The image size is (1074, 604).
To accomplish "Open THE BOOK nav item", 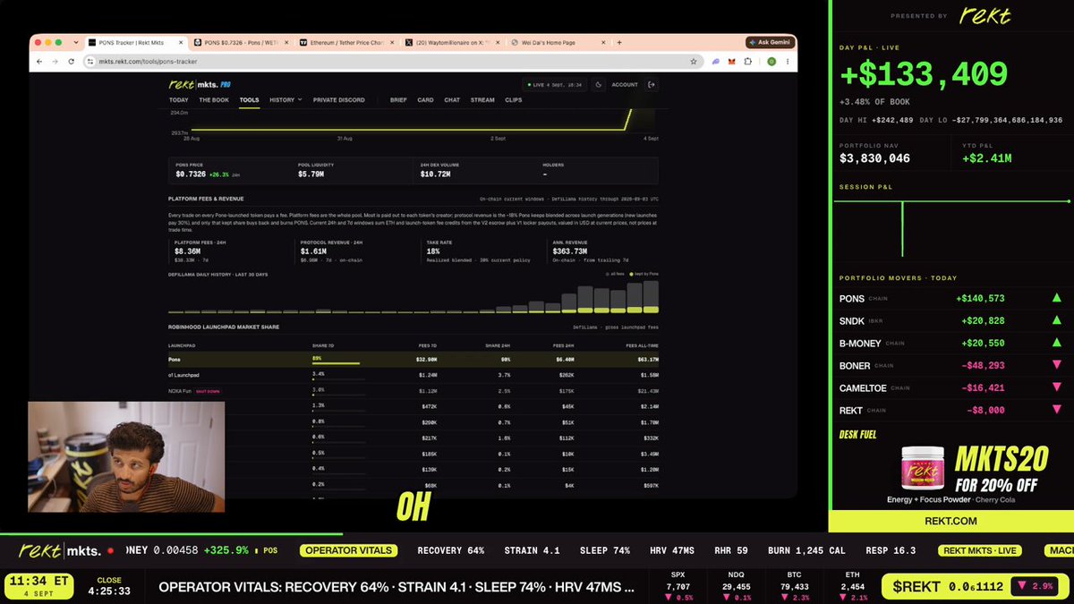I will tap(215, 100).
